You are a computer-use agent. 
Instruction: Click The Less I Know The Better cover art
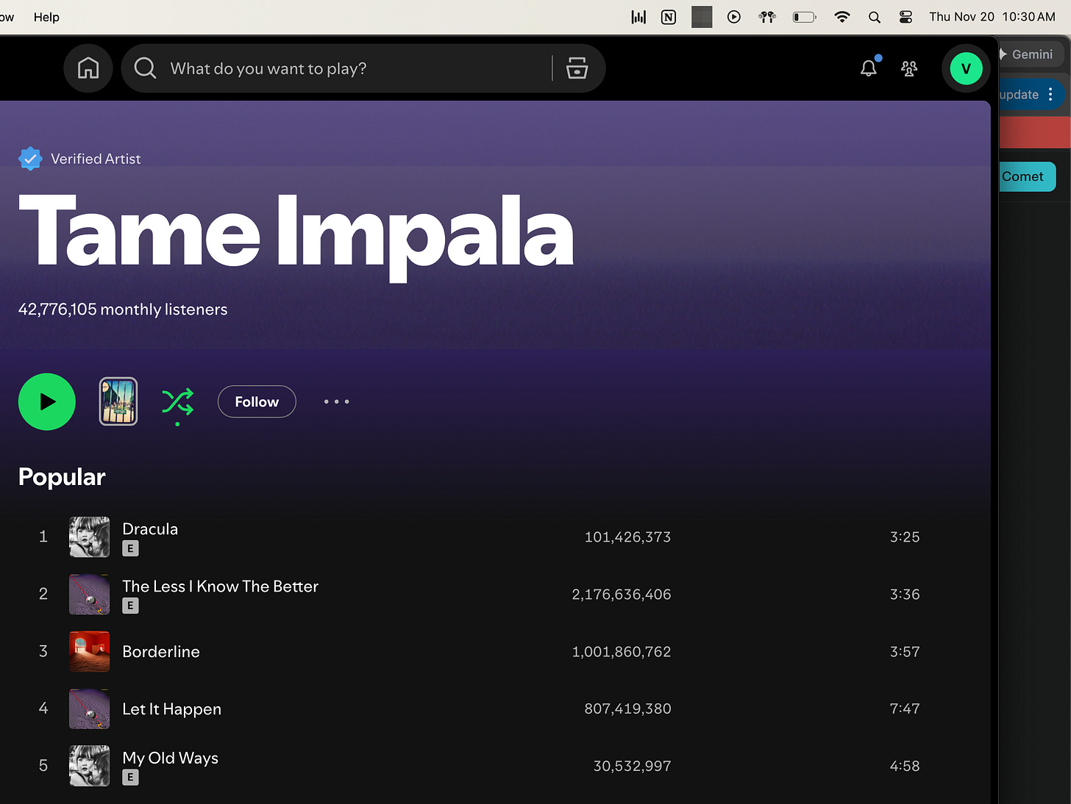[89, 595]
